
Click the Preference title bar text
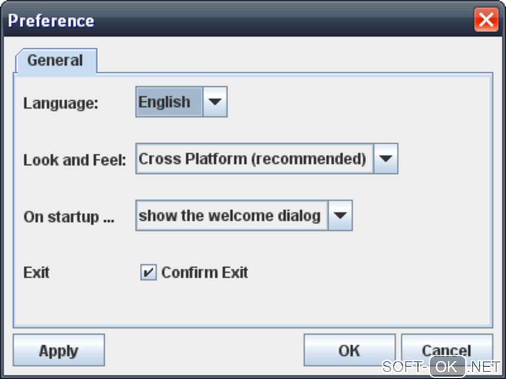[51, 21]
